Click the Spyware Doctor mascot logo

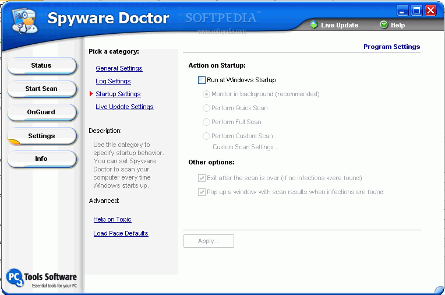coord(24,21)
